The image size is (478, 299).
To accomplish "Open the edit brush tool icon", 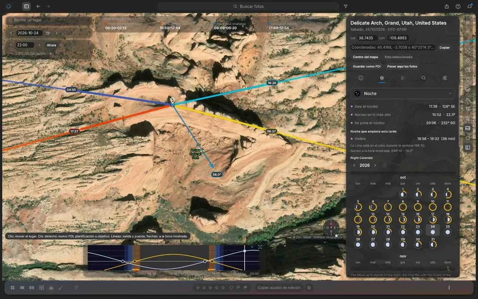I will (x=61, y=287).
